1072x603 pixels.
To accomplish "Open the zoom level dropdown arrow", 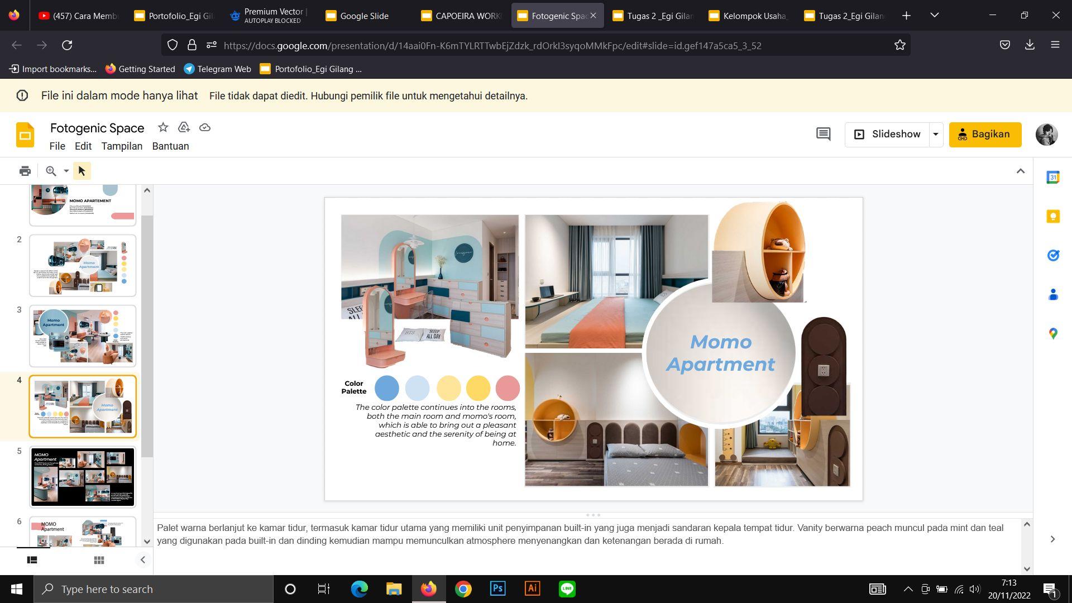I will (66, 171).
